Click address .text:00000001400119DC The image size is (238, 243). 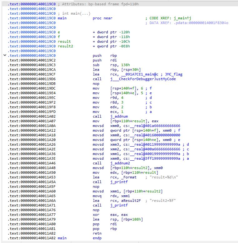(x=32, y=88)
